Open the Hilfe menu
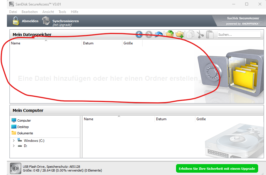This screenshot has width=266, height=175. [x=74, y=12]
